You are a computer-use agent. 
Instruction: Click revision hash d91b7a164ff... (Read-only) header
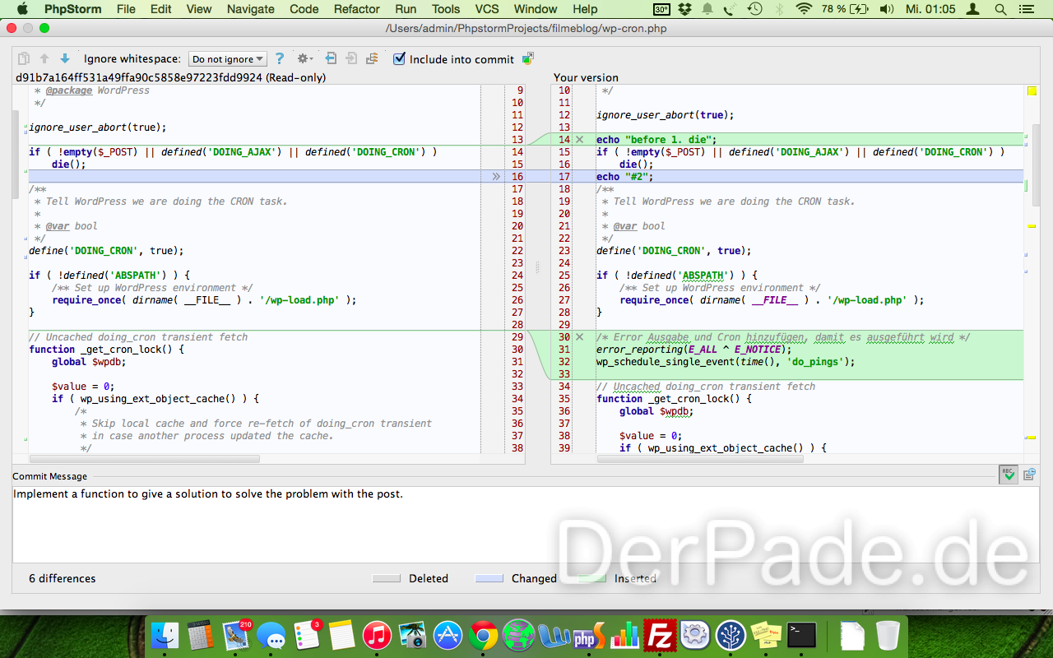(170, 77)
